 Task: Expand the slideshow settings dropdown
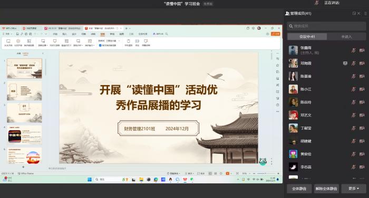point(43,43)
